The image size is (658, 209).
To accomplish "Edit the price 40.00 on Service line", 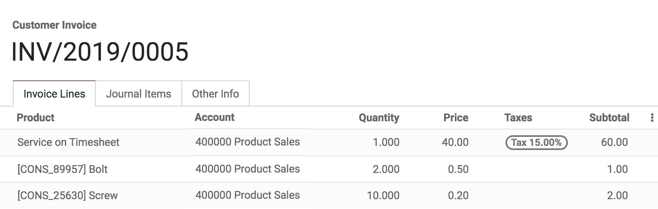I will point(455,142).
